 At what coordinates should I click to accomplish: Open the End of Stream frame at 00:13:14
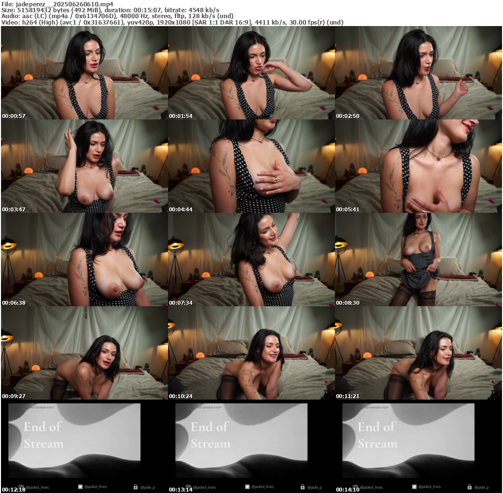[251, 446]
